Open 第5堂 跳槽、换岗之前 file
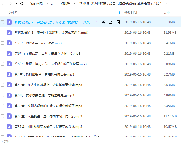The image size is (181, 144). pos(51,64)
